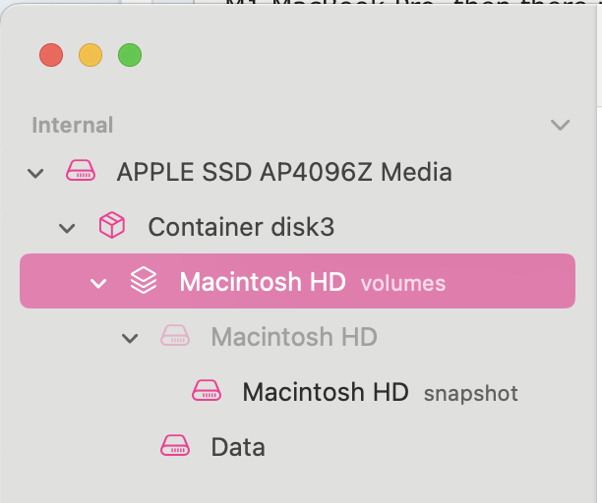Click the Data volume disk icon
602x503 pixels.
click(x=175, y=447)
